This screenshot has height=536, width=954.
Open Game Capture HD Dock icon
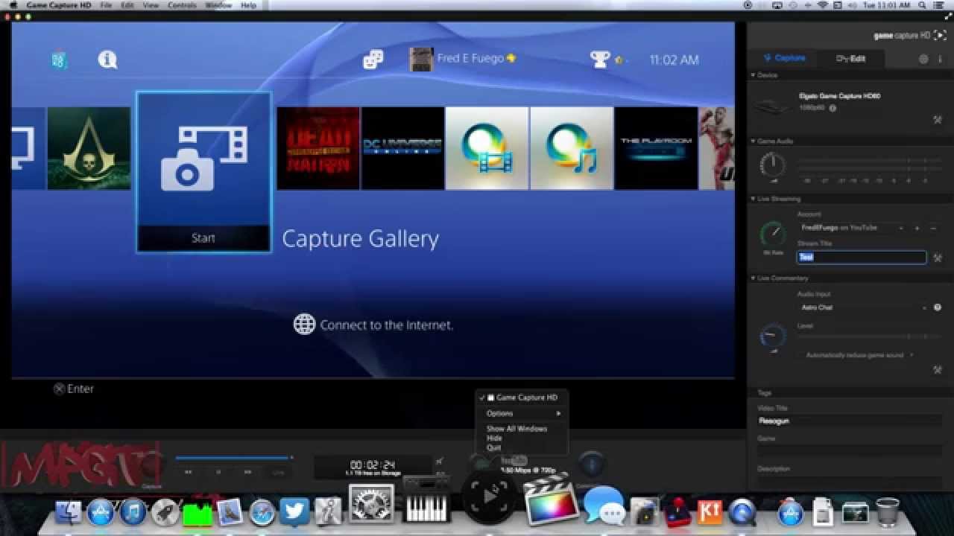(488, 497)
